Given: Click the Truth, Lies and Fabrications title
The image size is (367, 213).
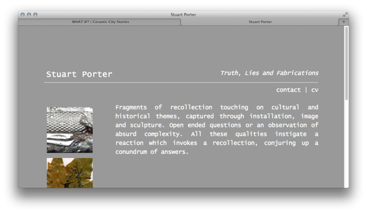Looking at the screenshot, I should pyautogui.click(x=269, y=73).
